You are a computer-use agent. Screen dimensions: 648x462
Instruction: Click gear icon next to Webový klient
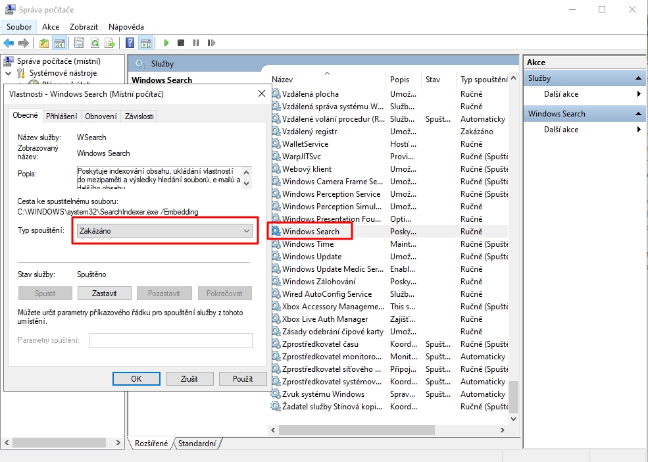click(276, 168)
